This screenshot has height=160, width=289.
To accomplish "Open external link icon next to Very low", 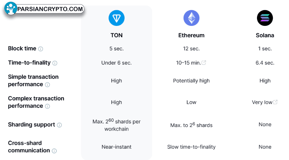I will coord(275,102).
